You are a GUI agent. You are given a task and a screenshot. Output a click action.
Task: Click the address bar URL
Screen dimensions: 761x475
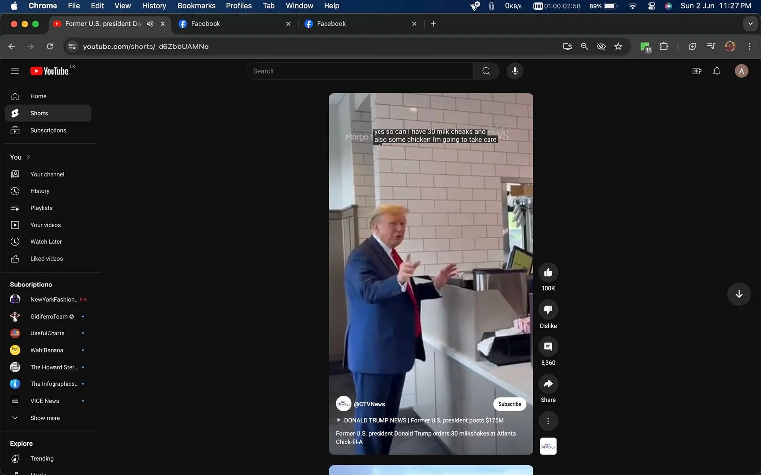pos(146,46)
